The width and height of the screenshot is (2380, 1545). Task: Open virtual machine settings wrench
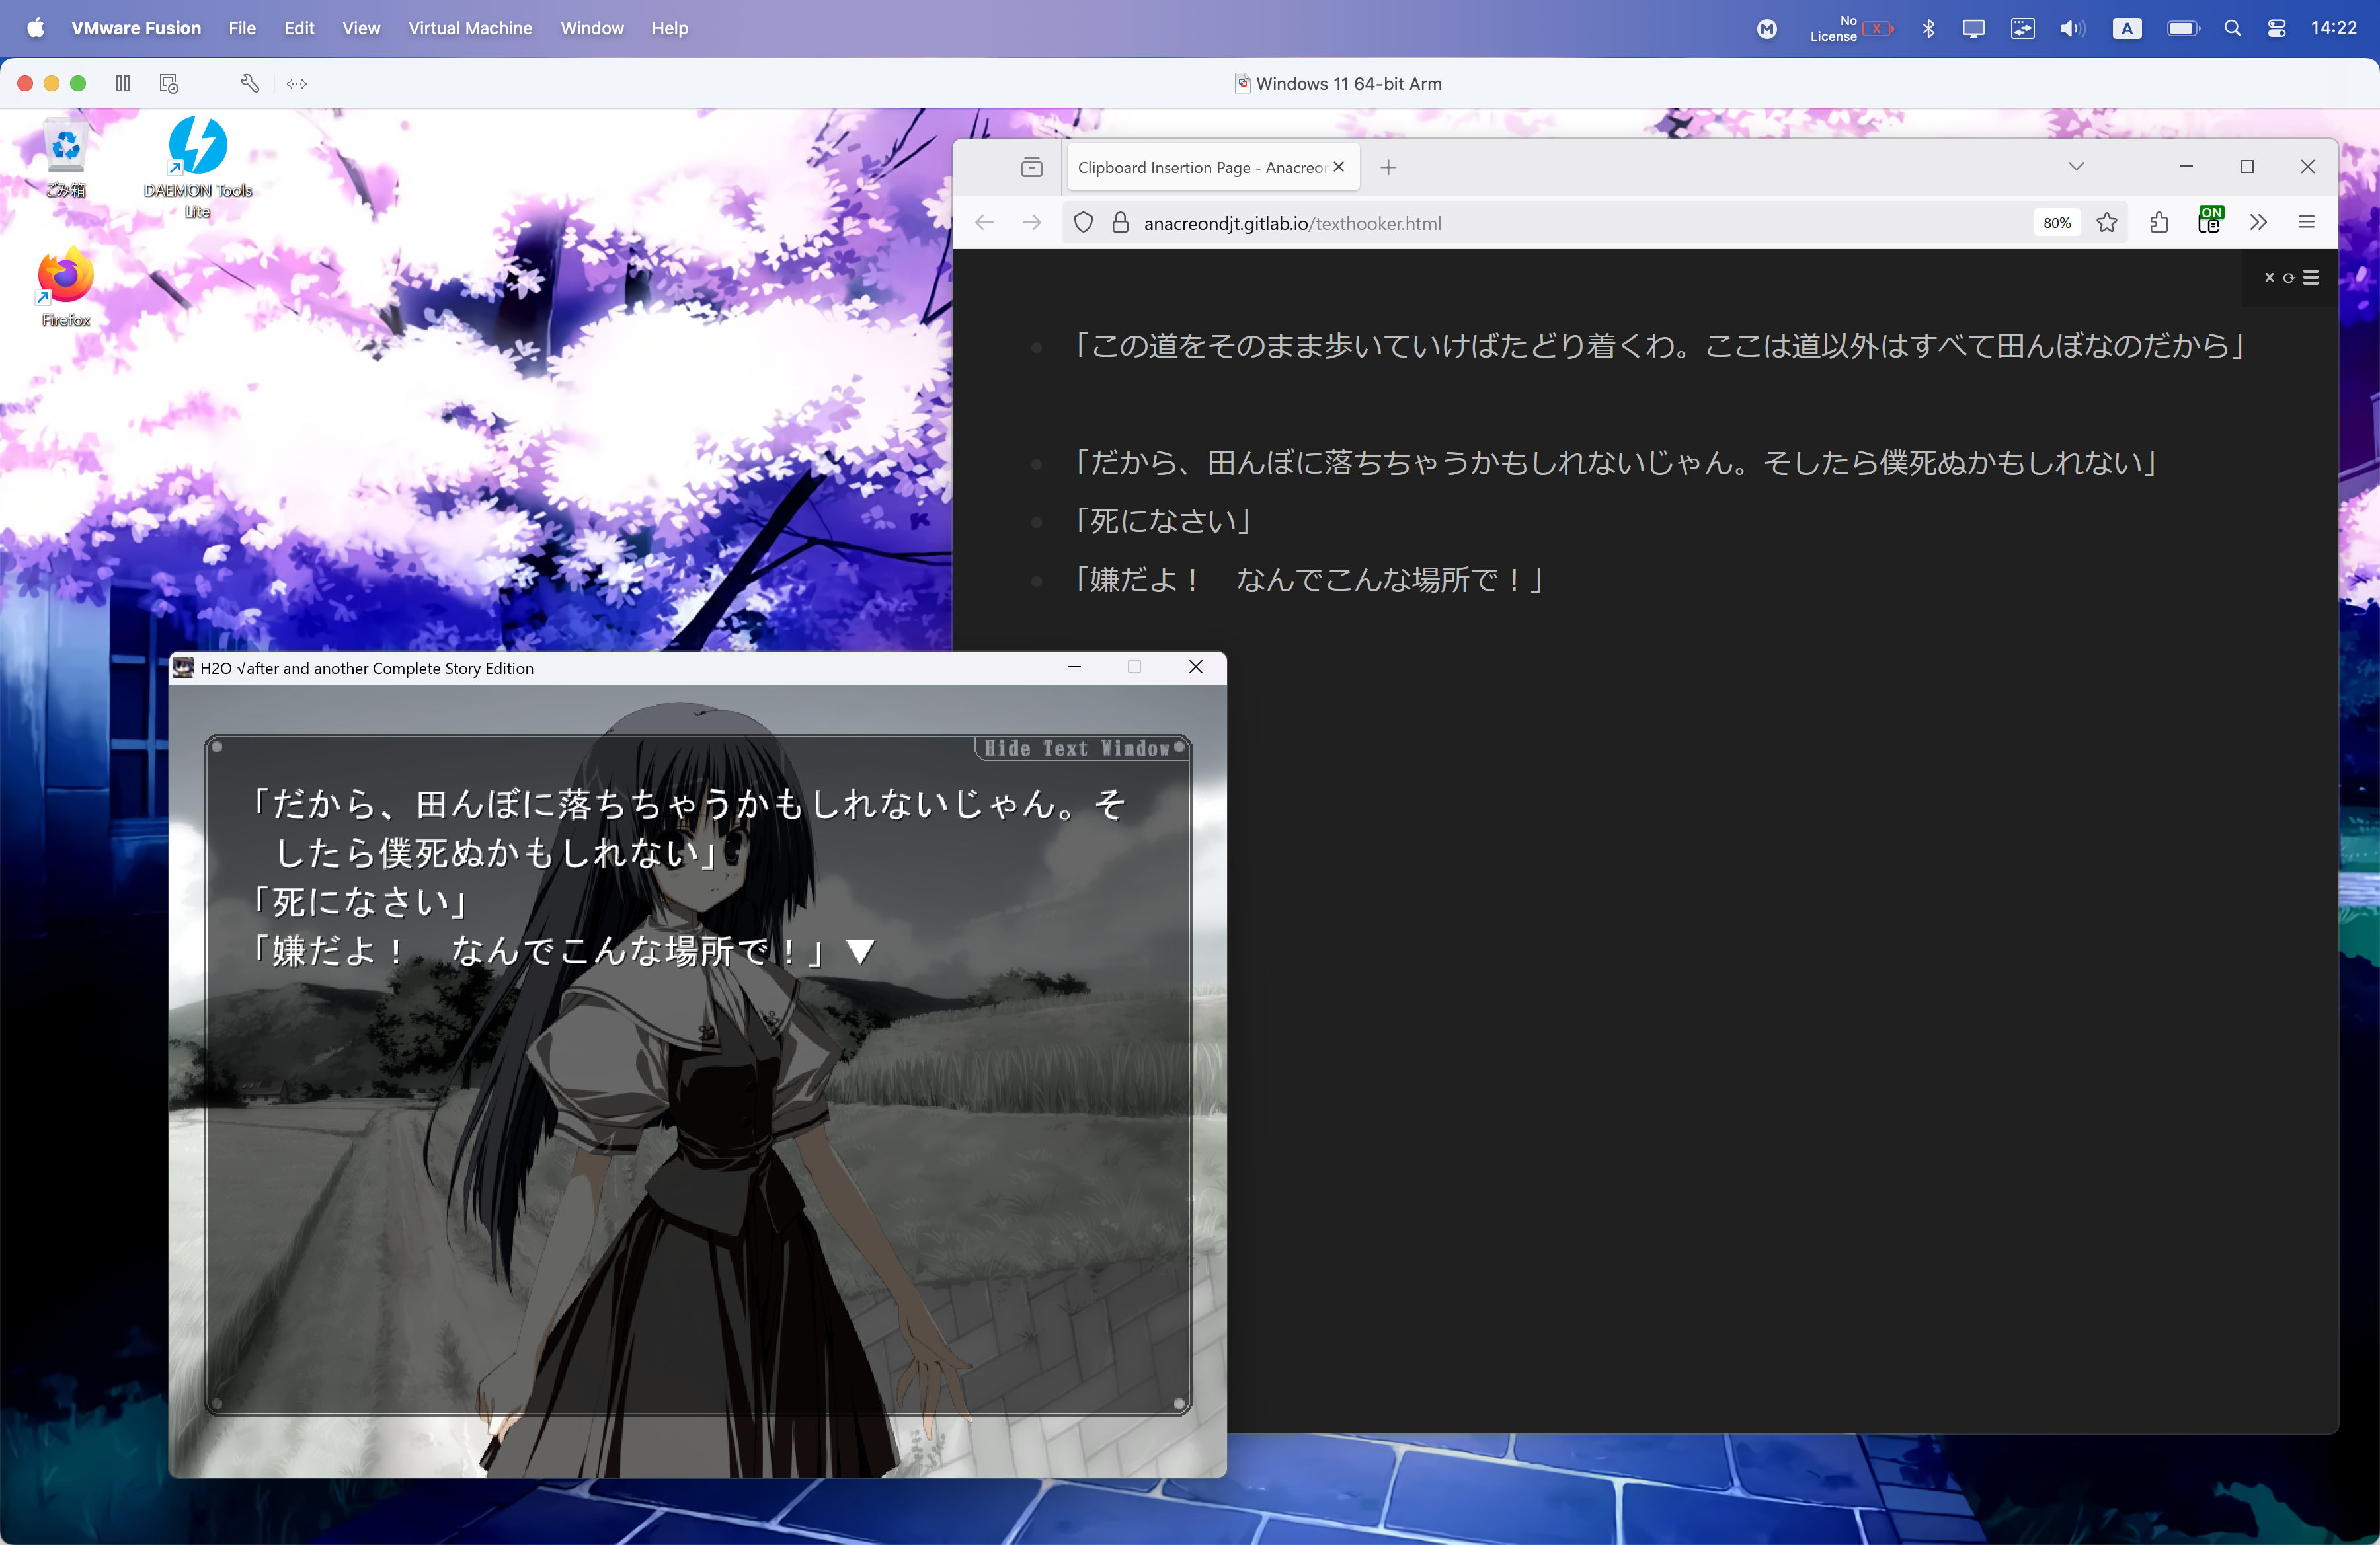point(250,84)
